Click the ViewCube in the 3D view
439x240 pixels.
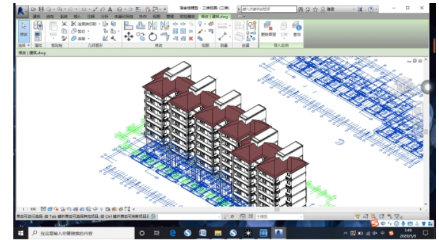(403, 85)
